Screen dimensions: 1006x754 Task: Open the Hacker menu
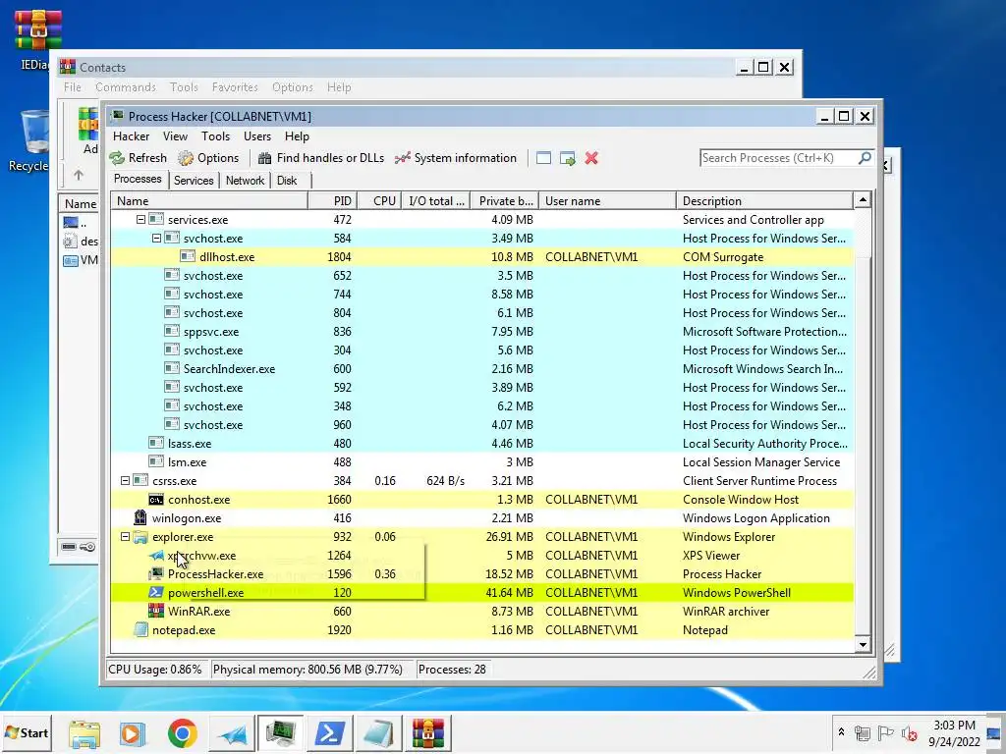coord(131,135)
